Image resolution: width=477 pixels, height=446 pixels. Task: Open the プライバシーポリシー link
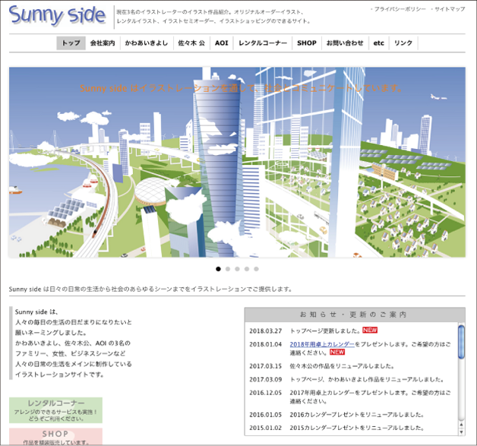click(x=400, y=9)
